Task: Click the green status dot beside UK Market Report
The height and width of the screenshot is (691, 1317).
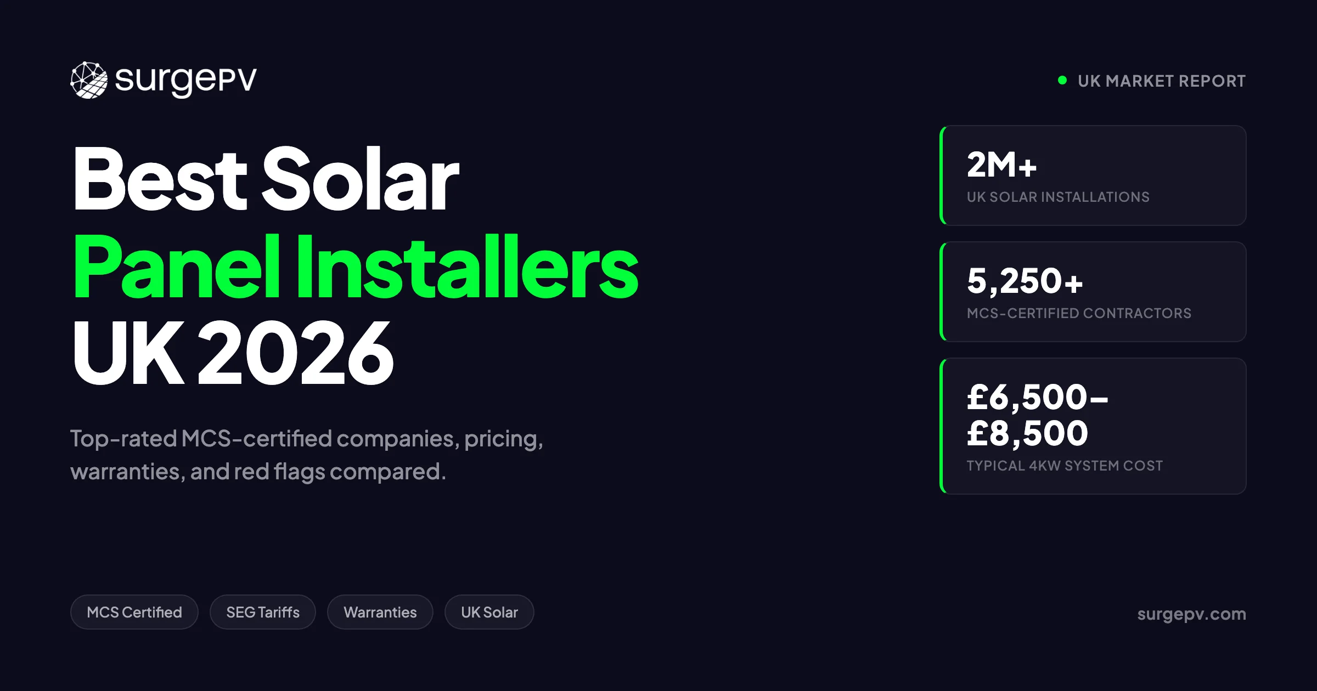Action: pos(1062,81)
